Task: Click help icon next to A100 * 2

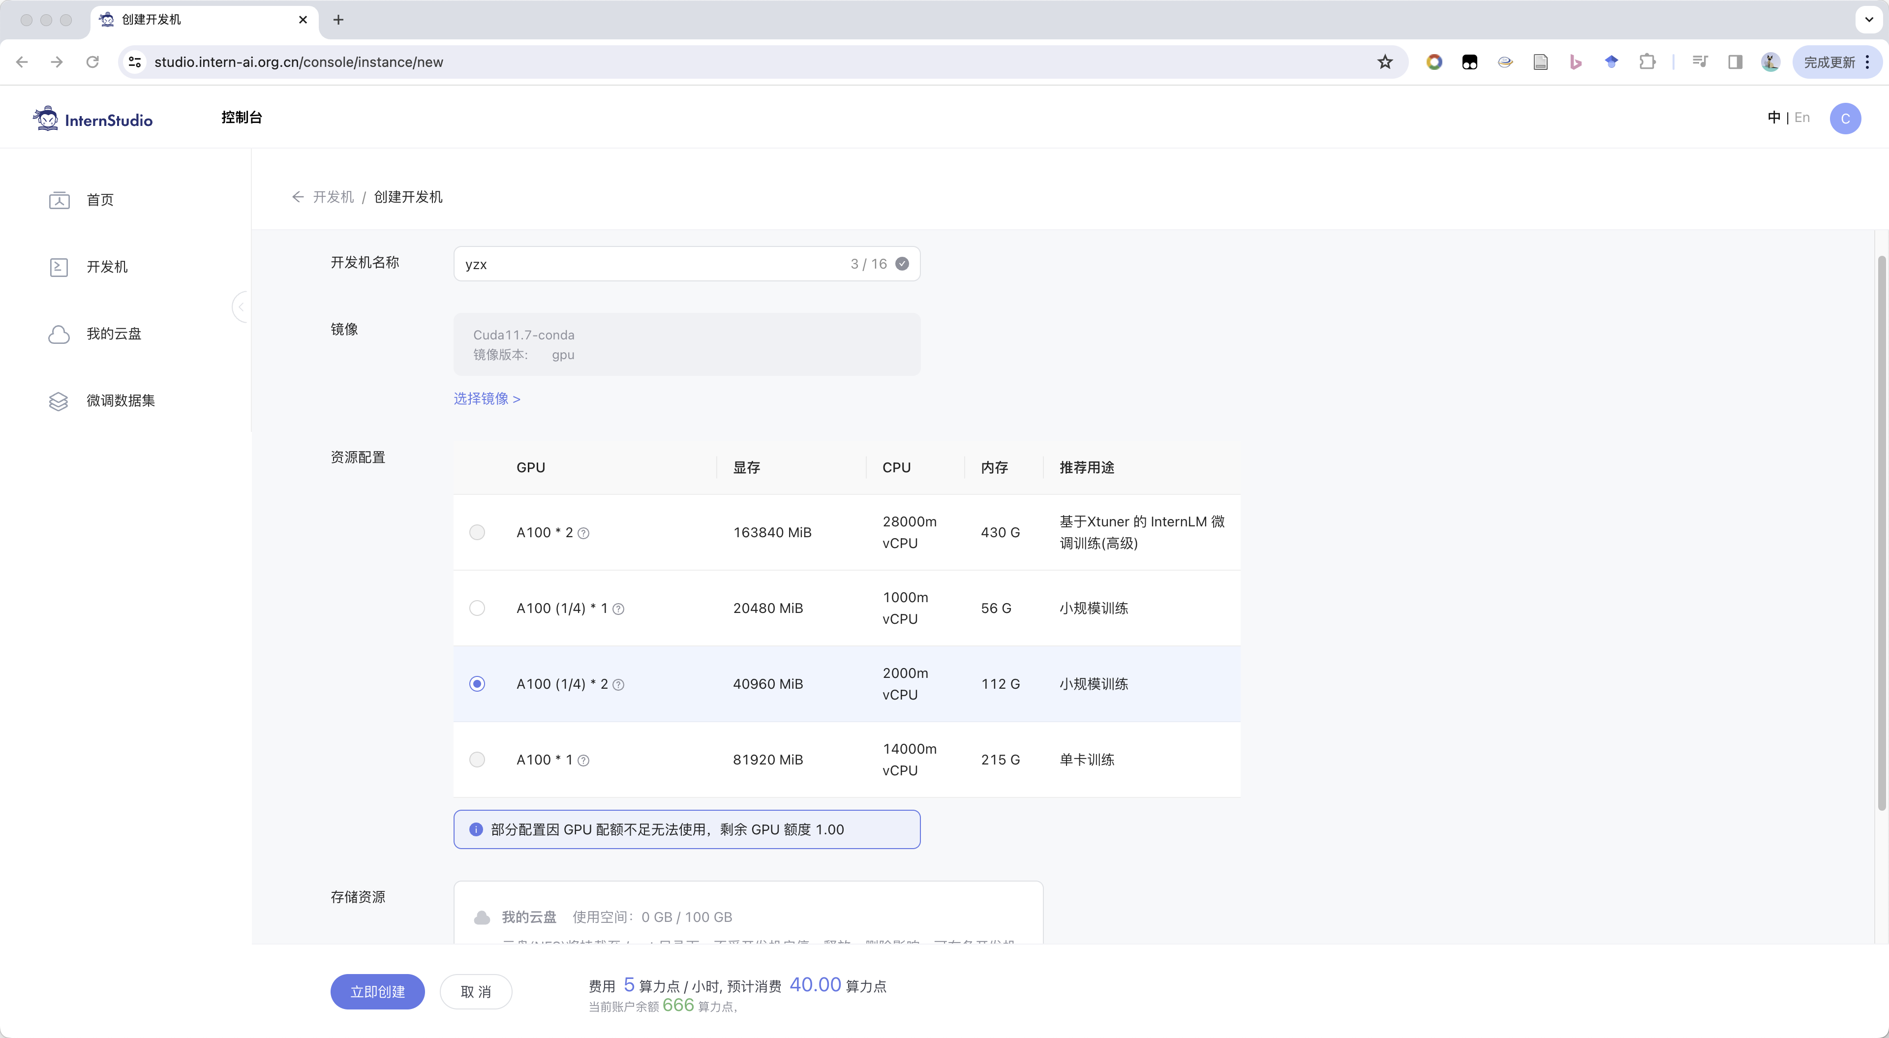Action: (584, 533)
